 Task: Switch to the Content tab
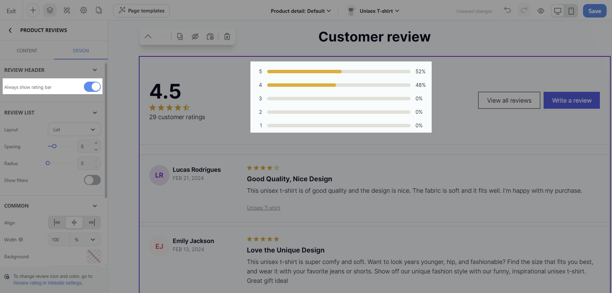click(27, 51)
